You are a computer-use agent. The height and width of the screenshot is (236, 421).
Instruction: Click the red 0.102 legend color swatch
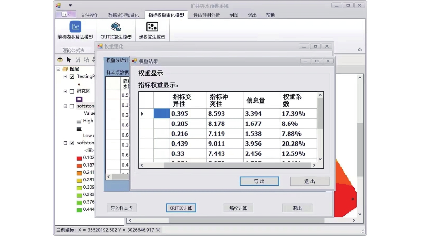[x=79, y=158]
